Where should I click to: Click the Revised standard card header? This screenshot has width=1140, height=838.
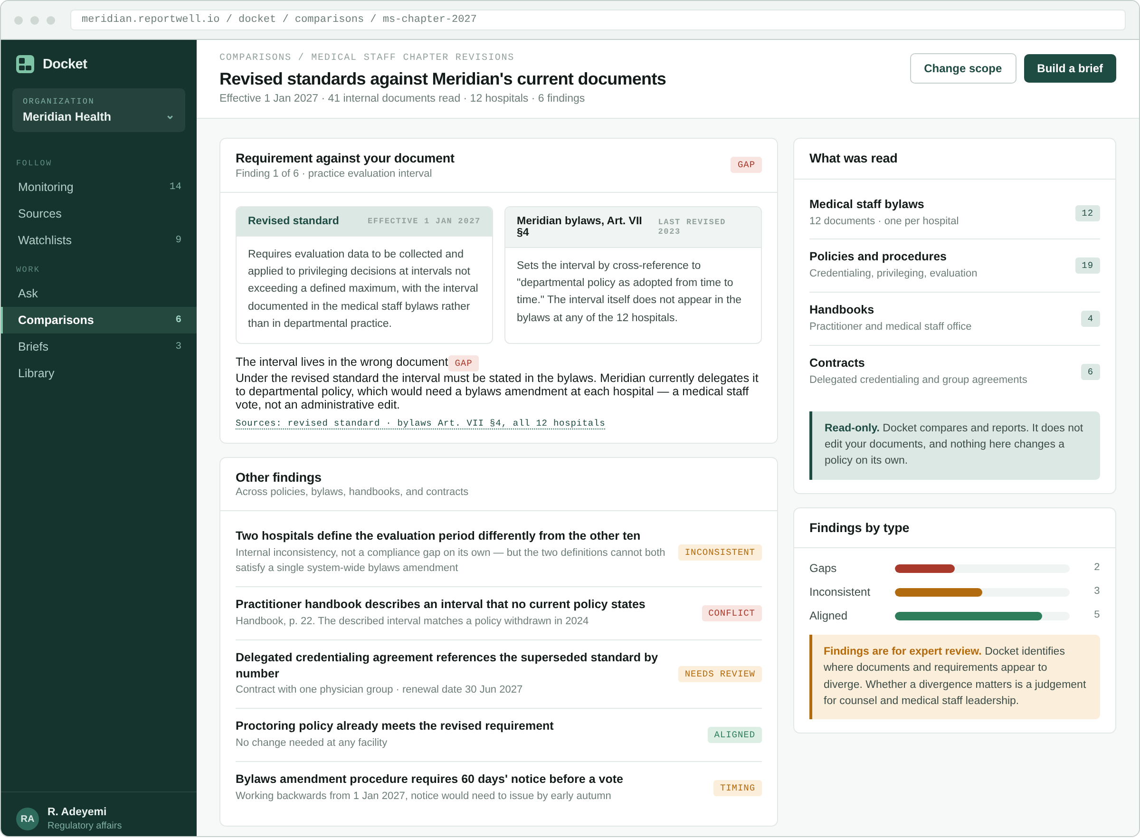tap(364, 221)
